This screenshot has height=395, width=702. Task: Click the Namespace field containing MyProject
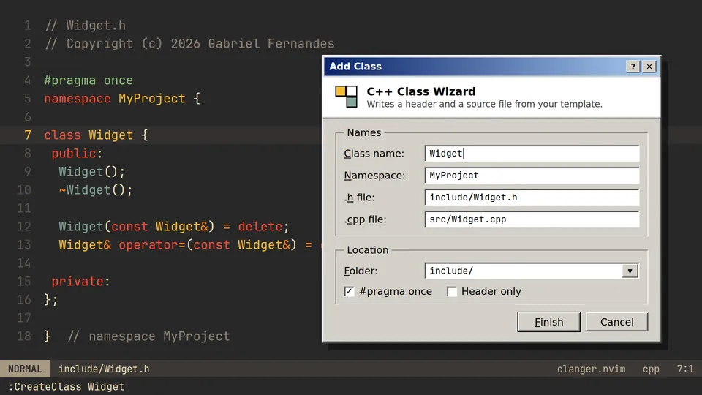532,176
